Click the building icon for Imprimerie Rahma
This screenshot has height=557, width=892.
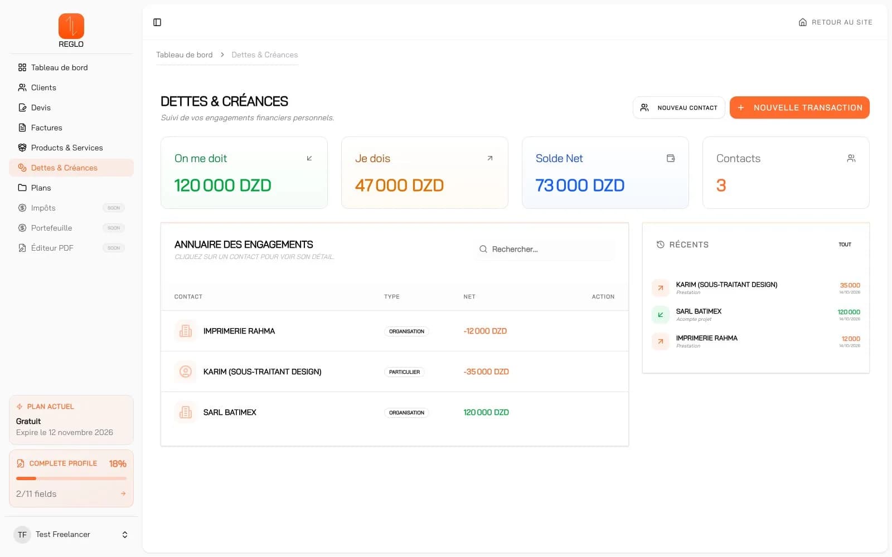pyautogui.click(x=186, y=331)
